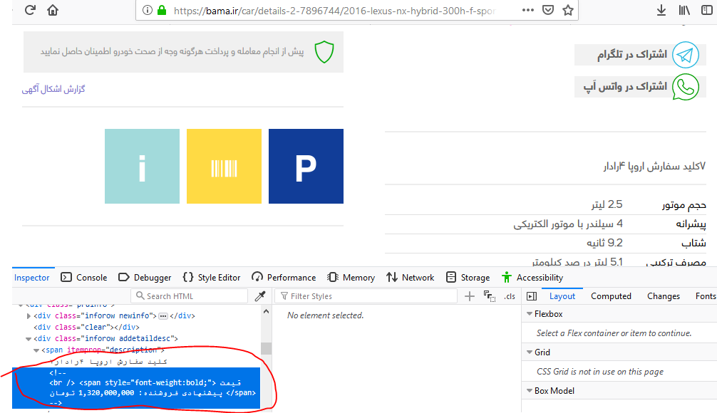Open the page actions three-dots menu
Screen dimensions: 717x413
point(527,10)
